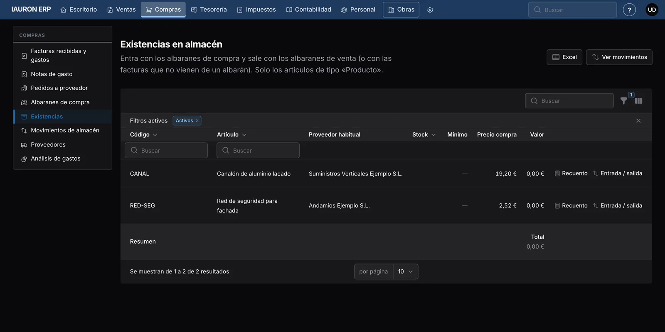Open Notas de gasto in sidebar
665x332 pixels.
click(63, 74)
